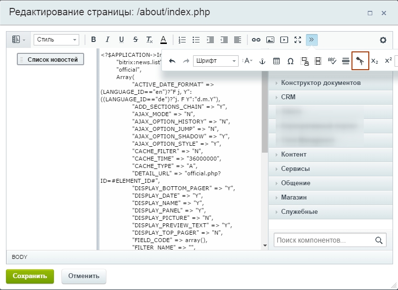
Task: Insert anchor with the anchor icon
Action: (x=263, y=61)
